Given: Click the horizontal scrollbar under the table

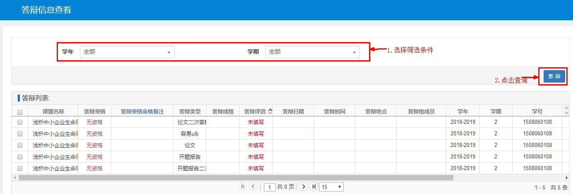Looking at the screenshot, I should (x=236, y=177).
